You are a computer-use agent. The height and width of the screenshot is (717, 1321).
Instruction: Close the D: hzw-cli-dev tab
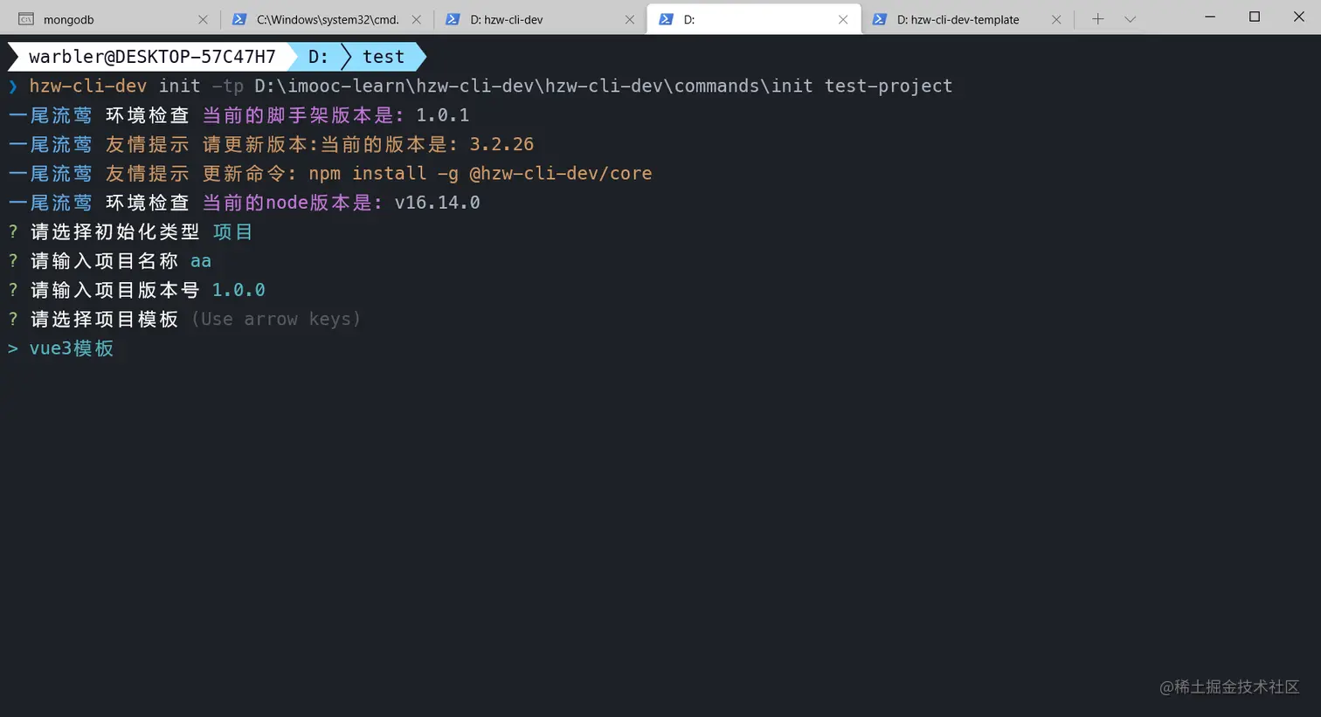(629, 19)
